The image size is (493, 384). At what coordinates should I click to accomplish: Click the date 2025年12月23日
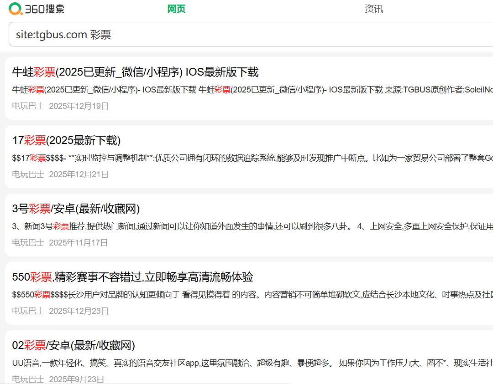pyautogui.click(x=79, y=311)
